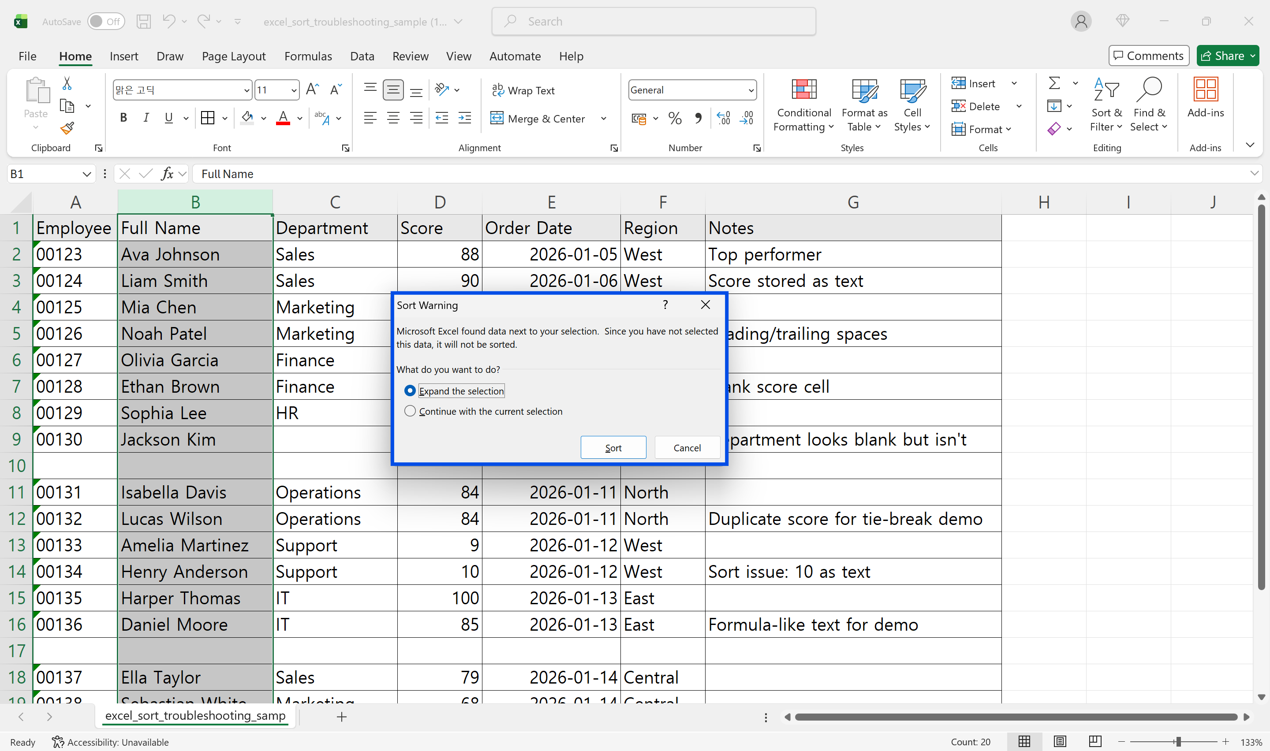The height and width of the screenshot is (751, 1270).
Task: Open the Name Box dropdown arrow
Action: (x=86, y=174)
